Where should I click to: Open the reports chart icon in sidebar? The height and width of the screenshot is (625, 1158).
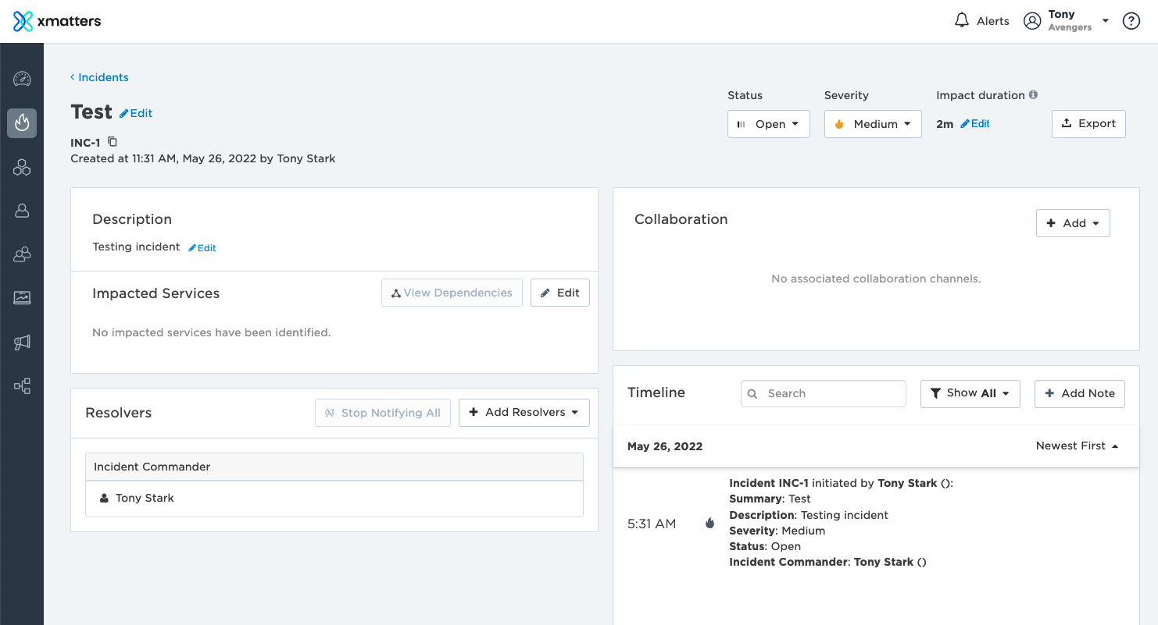coord(22,298)
